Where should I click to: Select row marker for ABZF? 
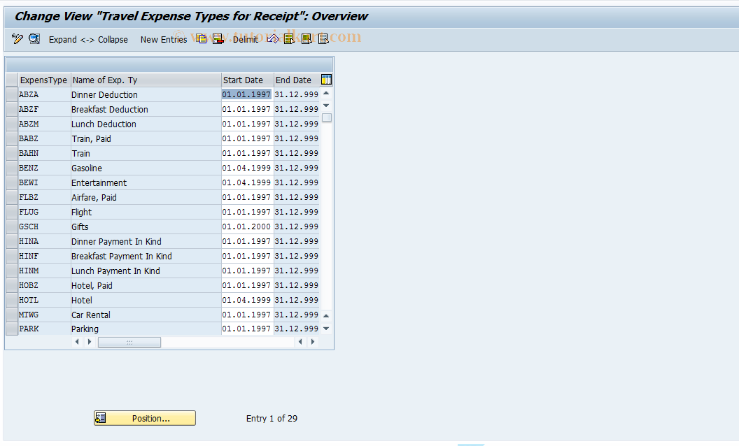pos(12,109)
